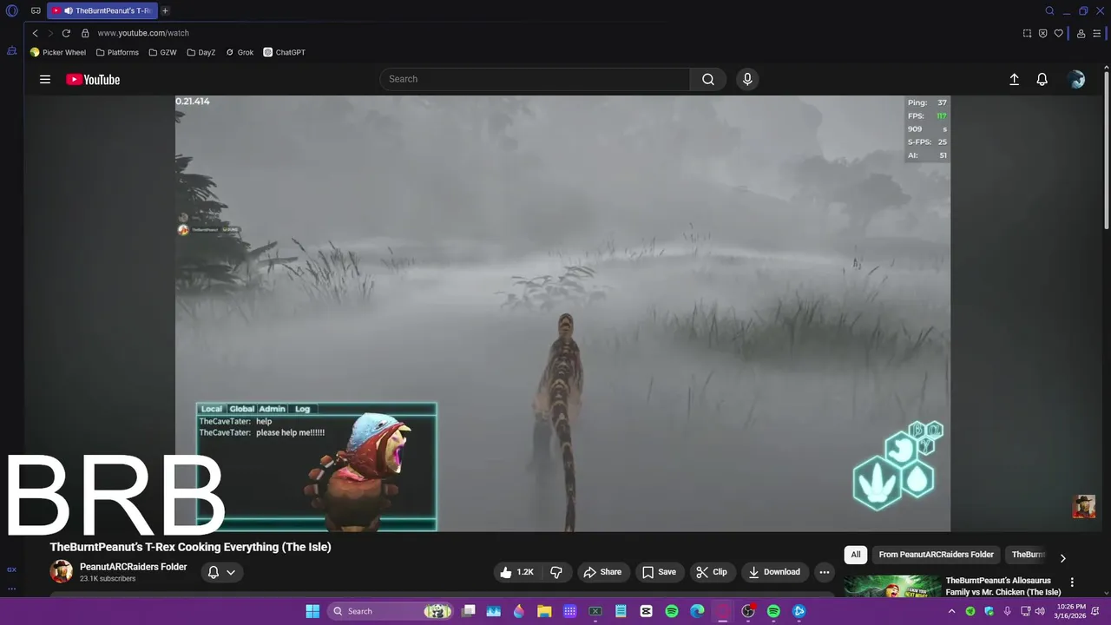1111x625 pixels.
Task: Open Microsoft Edge from the taskbar
Action: pyautogui.click(x=697, y=611)
